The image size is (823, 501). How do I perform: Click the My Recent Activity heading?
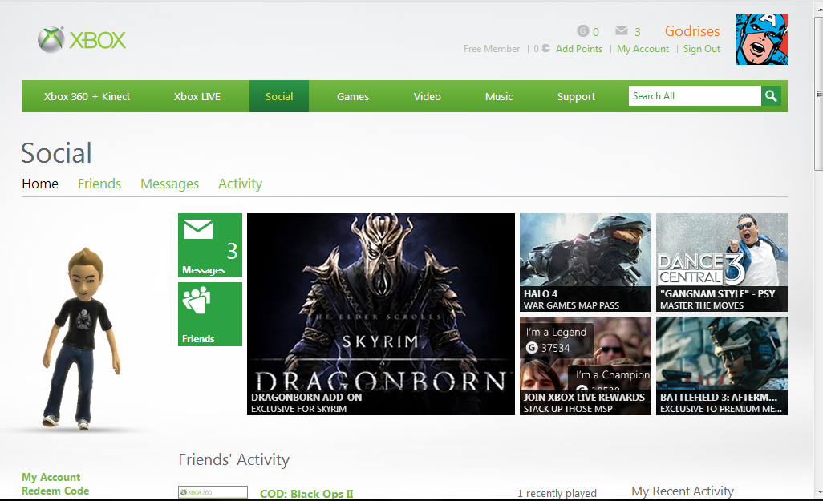point(683,491)
